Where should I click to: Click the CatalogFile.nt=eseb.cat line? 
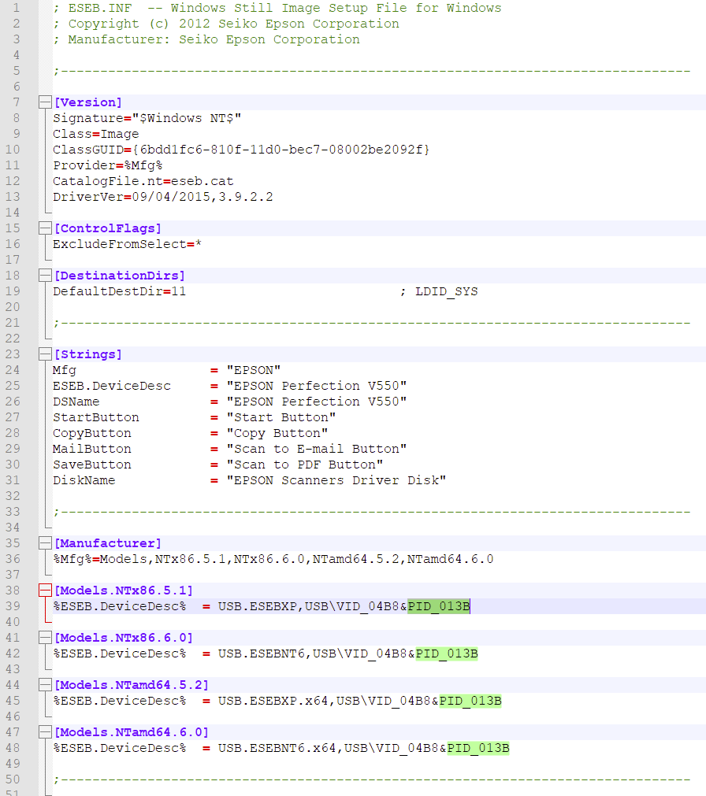(143, 181)
